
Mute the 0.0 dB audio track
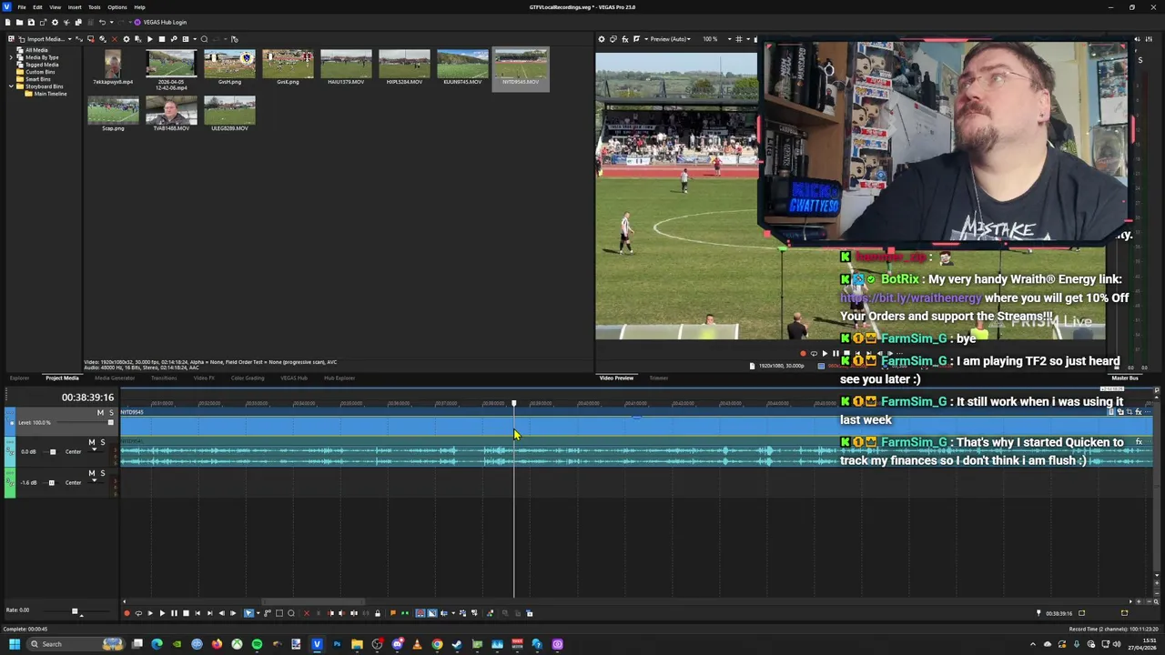tap(92, 442)
